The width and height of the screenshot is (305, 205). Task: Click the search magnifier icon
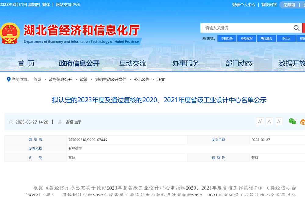pyautogui.click(x=296, y=28)
